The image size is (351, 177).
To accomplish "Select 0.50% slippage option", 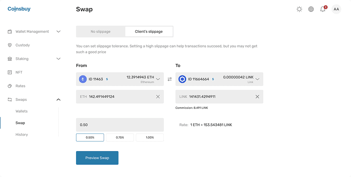I will (90, 137).
